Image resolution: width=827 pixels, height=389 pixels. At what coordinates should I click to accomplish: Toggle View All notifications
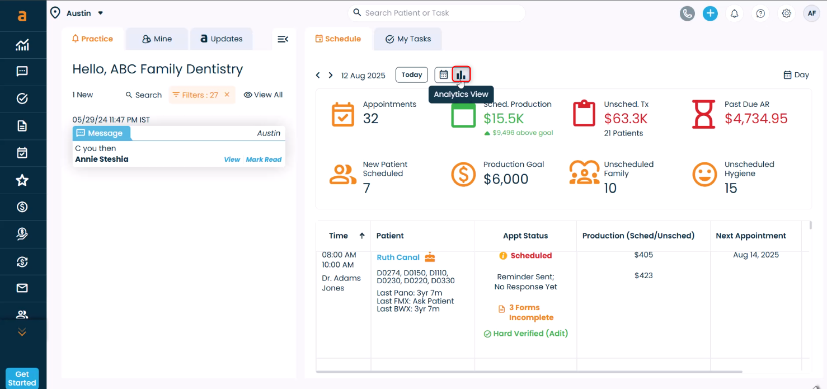(x=263, y=95)
